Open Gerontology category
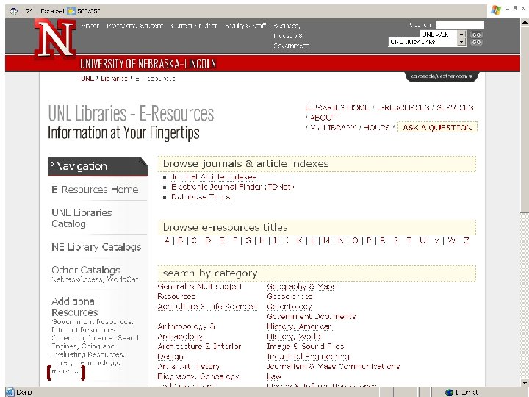 pos(289,307)
